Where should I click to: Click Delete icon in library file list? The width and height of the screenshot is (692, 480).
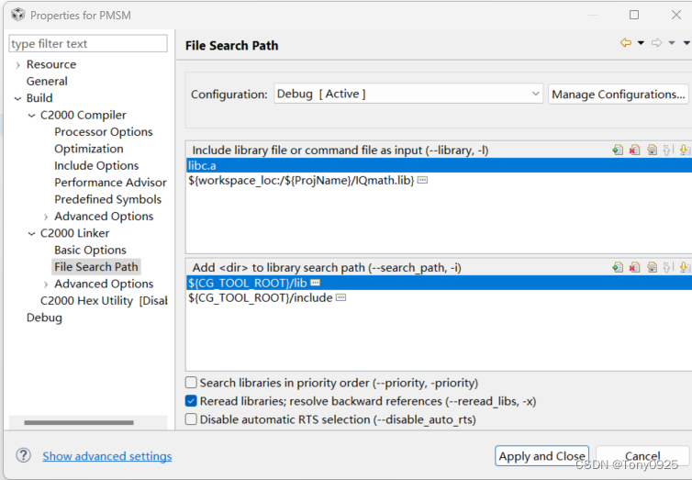point(634,150)
